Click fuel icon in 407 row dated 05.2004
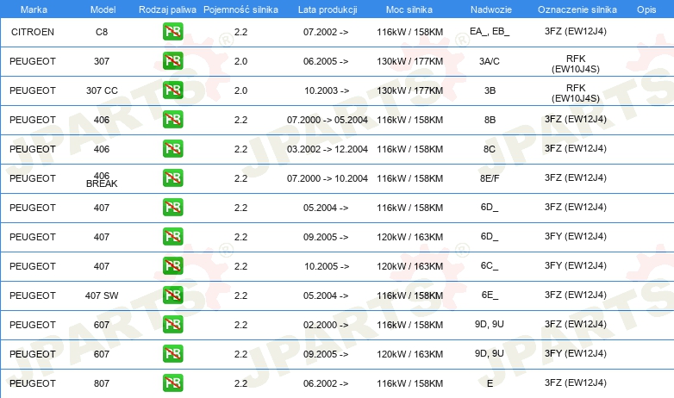The height and width of the screenshot is (398, 674). 172,207
